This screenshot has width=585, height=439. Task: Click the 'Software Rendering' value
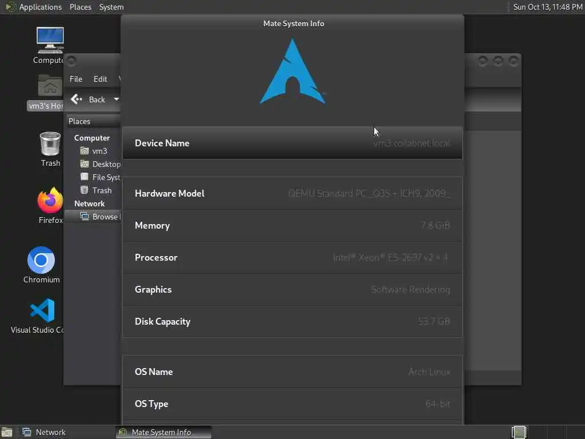coord(411,290)
